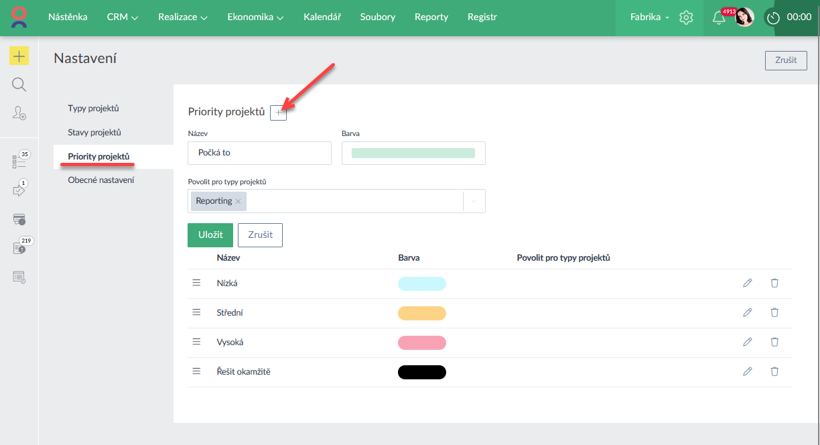Pick color in the Barva field
The image size is (820, 445).
[x=413, y=153]
